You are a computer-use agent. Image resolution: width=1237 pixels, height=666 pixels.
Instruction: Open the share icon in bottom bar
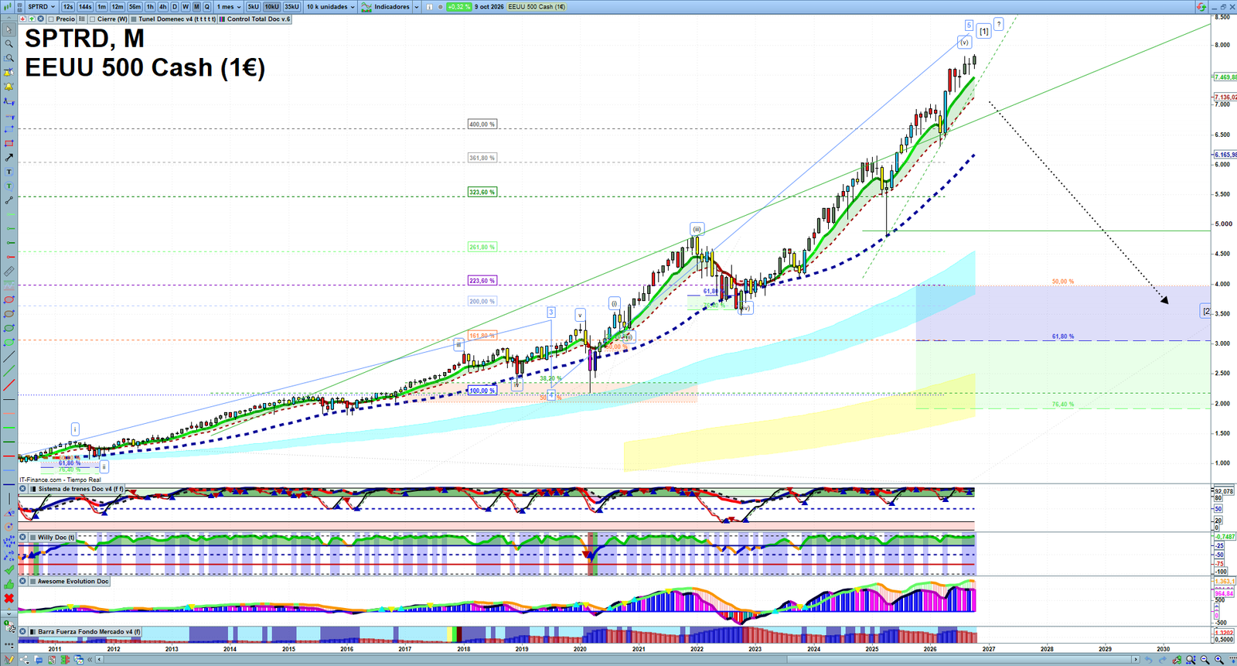24,659
